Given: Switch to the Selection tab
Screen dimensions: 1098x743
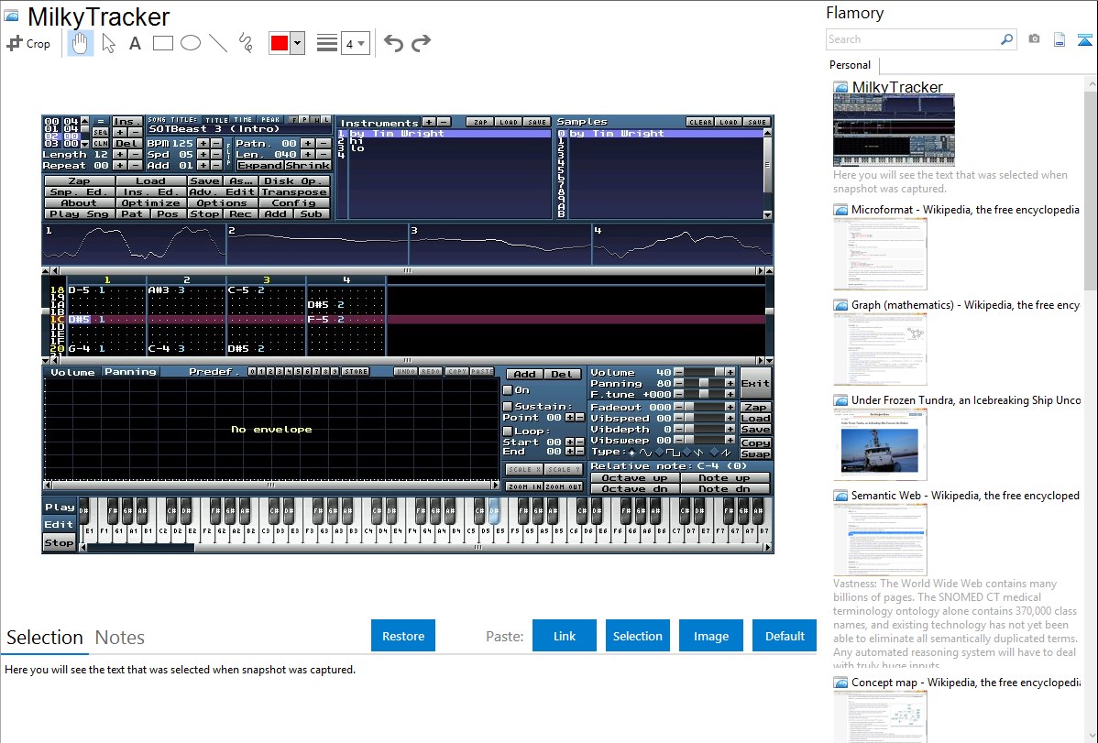Looking at the screenshot, I should click(45, 638).
